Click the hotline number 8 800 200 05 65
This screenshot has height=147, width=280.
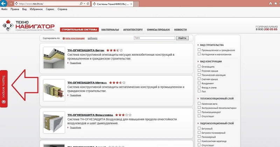[x=266, y=29]
